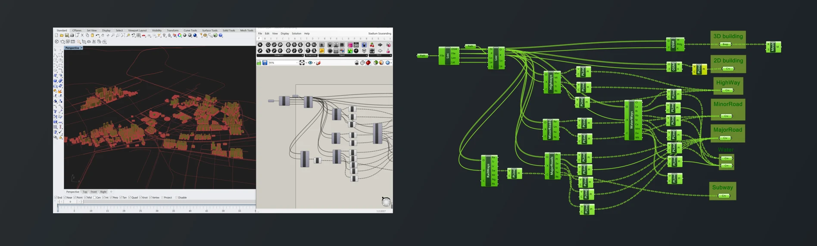Open Grasshopper Display menu
The width and height of the screenshot is (817, 246).
[x=285, y=34]
